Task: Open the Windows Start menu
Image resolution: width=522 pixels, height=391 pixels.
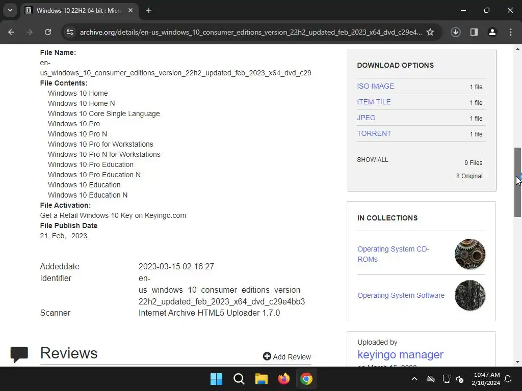Action: tap(216, 379)
